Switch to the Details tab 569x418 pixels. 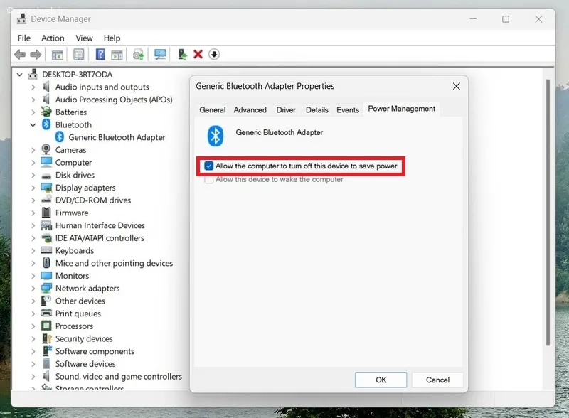coord(317,110)
